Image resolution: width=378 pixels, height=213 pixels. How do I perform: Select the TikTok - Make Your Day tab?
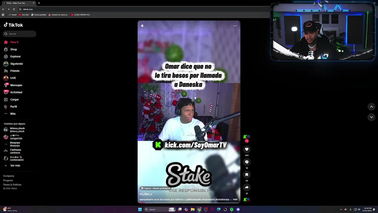tap(18, 3)
